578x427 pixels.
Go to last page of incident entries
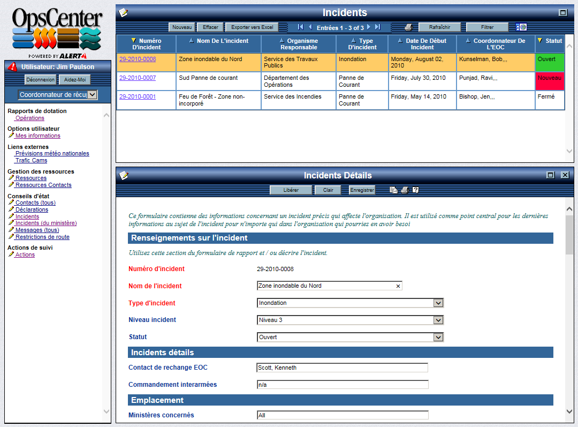(x=377, y=27)
